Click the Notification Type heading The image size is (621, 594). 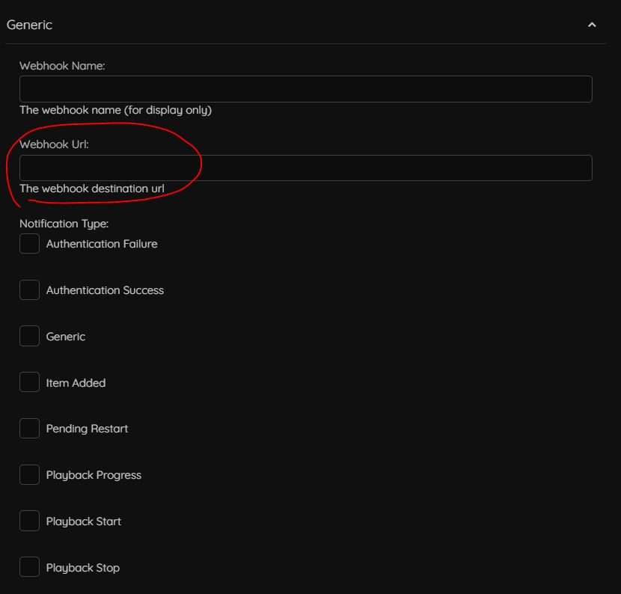click(x=64, y=223)
